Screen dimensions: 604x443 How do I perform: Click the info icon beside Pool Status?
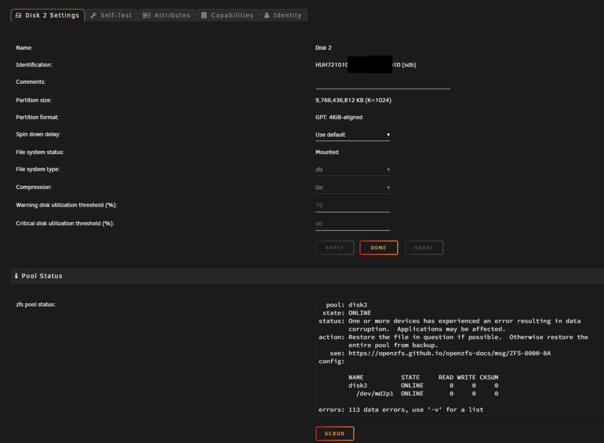[16, 276]
